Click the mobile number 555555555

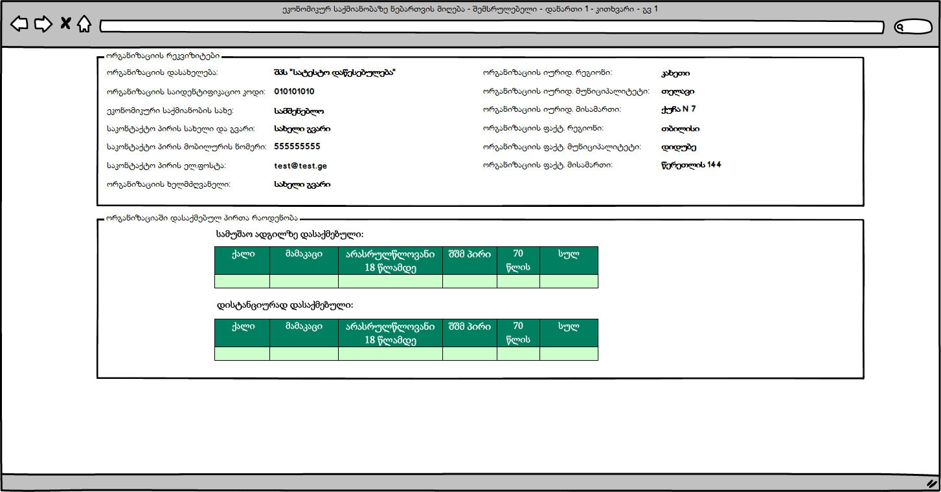pyautogui.click(x=297, y=147)
